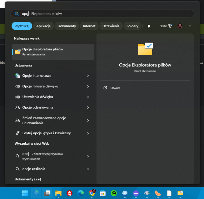Open Opcje Eksploratora plików best match
The width and height of the screenshot is (204, 199).
click(53, 52)
